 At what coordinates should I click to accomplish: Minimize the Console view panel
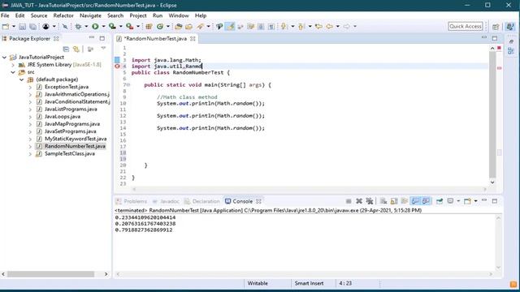[484, 201]
